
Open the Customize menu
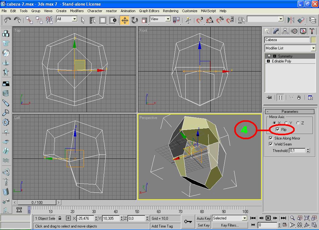click(x=189, y=11)
